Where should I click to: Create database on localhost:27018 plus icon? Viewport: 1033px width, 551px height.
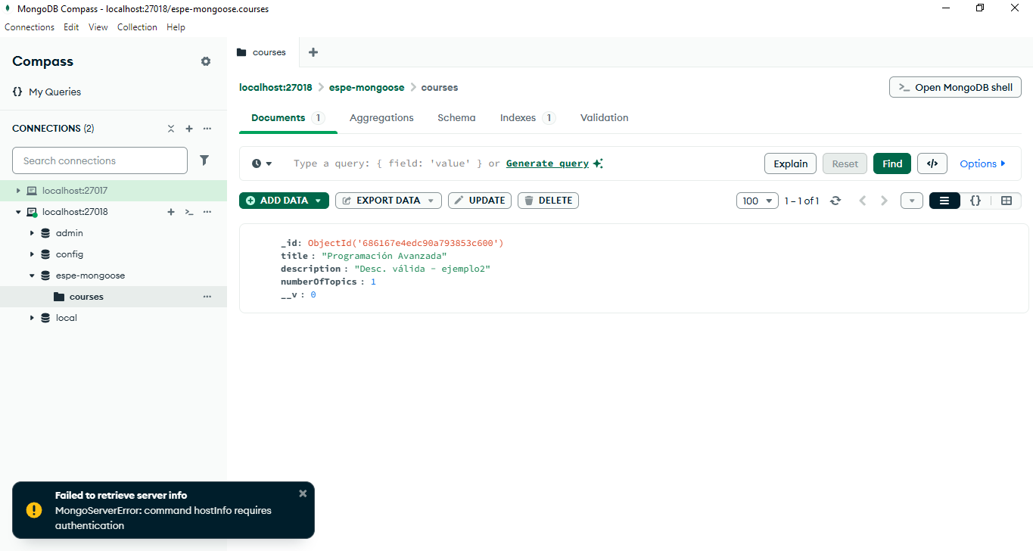(171, 212)
